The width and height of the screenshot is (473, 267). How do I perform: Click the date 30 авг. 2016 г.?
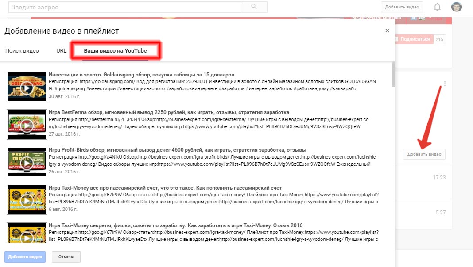coord(64,96)
